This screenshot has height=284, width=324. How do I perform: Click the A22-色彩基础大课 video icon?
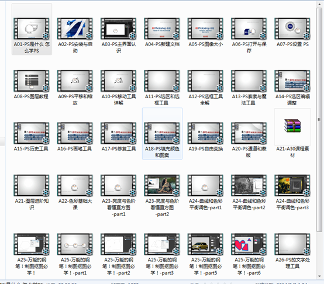[x=75, y=185]
